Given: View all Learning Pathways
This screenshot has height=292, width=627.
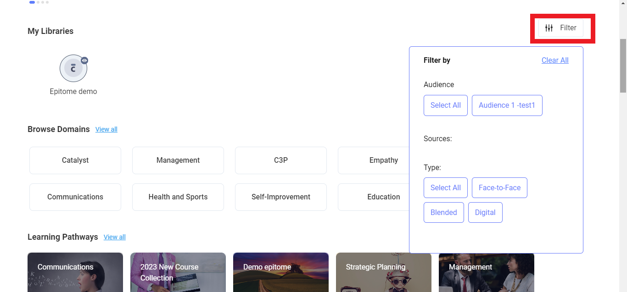Looking at the screenshot, I should (x=114, y=237).
